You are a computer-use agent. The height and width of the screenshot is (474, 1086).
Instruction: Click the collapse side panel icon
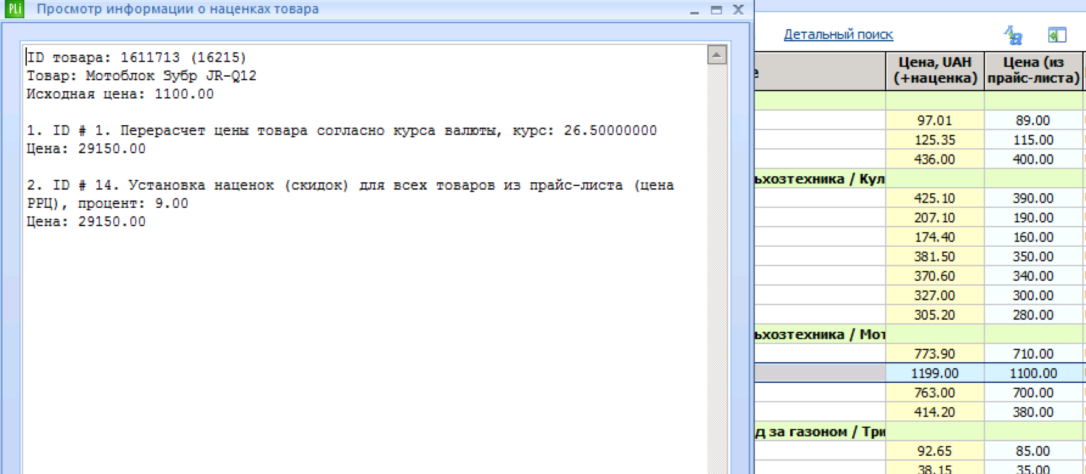[x=1057, y=35]
